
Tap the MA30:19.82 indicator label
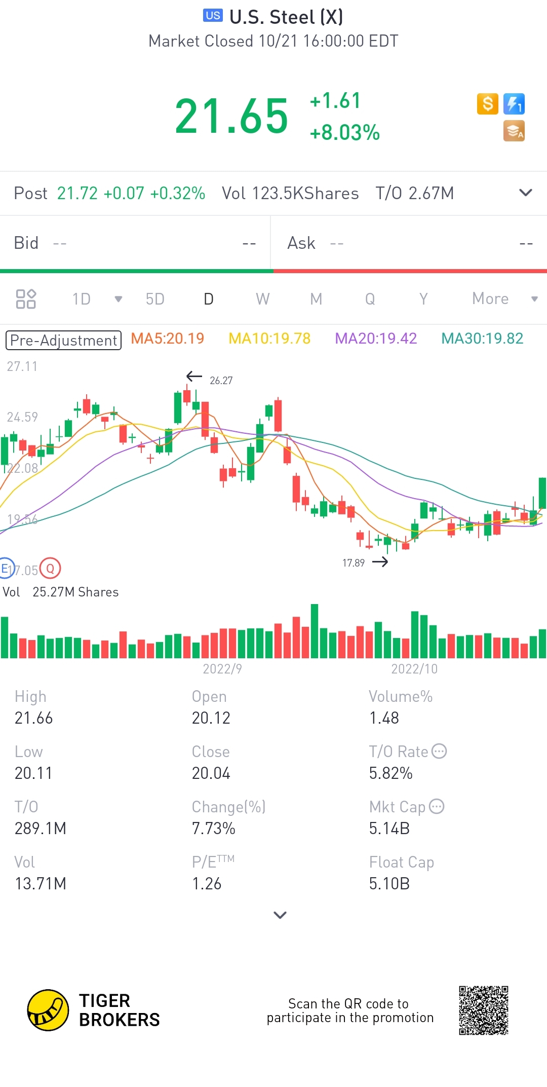pyautogui.click(x=482, y=339)
